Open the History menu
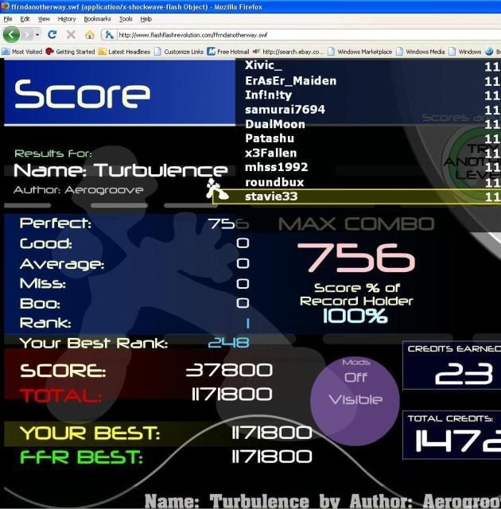 [x=67, y=18]
